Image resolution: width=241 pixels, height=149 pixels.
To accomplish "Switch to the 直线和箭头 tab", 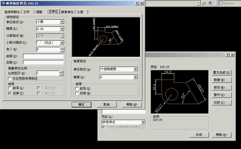I will 12,12.
